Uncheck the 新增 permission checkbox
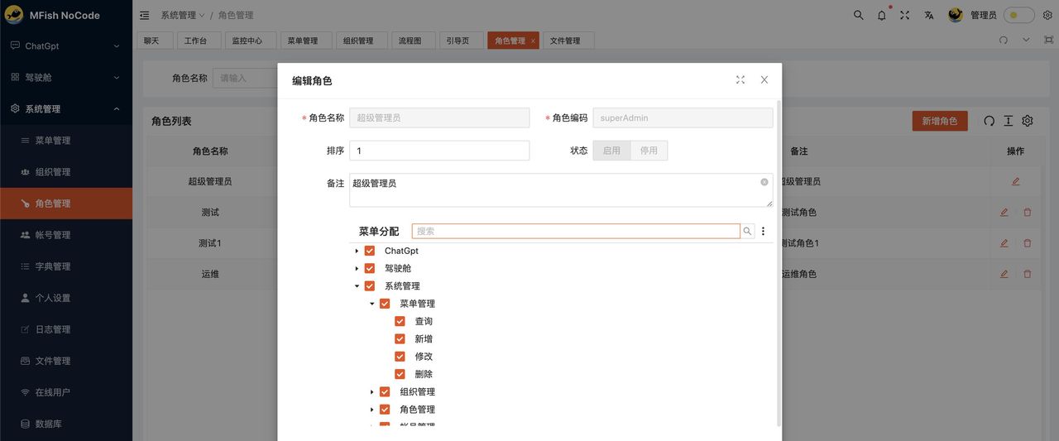 (x=400, y=339)
